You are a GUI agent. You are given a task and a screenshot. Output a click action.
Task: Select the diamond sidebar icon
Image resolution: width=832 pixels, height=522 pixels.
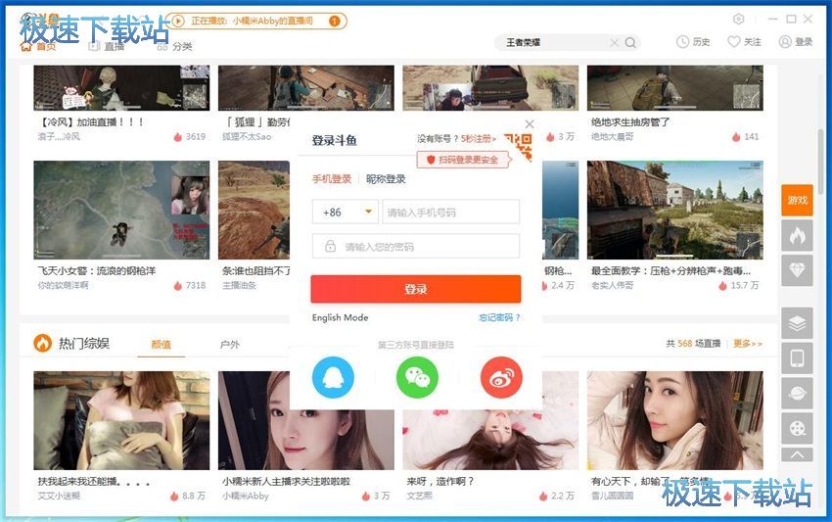click(797, 269)
